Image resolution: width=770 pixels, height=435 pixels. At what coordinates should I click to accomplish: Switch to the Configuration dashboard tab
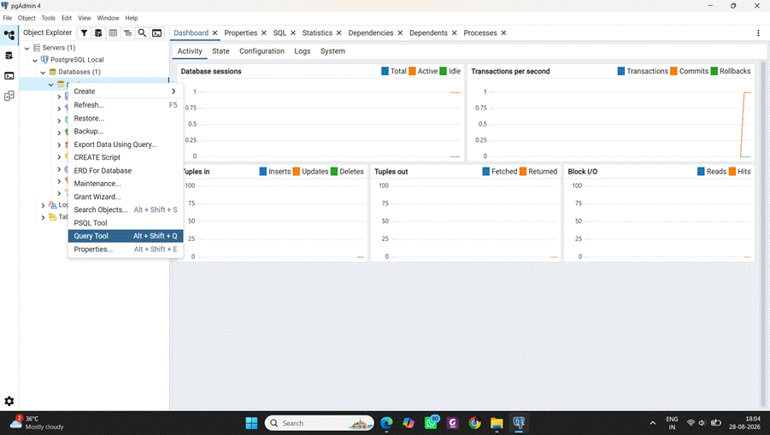click(262, 51)
